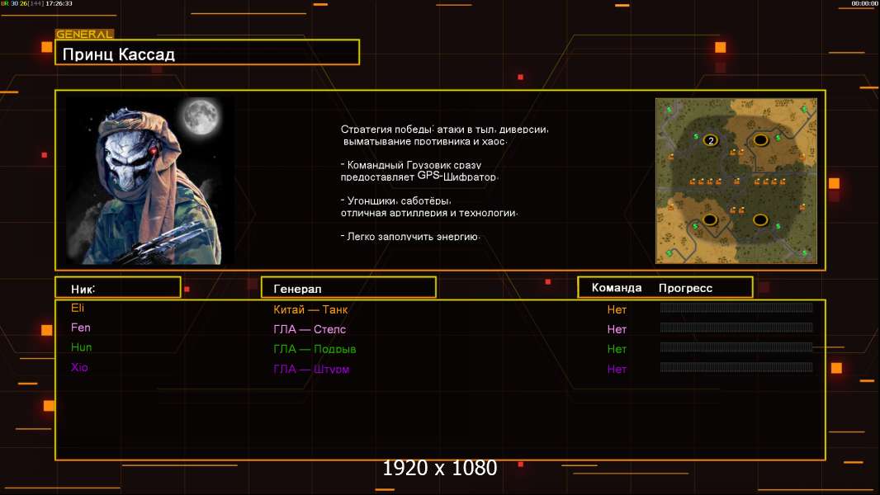Click Xio's team value Нет

617,369
